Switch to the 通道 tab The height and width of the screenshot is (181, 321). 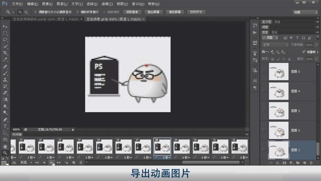point(274,32)
